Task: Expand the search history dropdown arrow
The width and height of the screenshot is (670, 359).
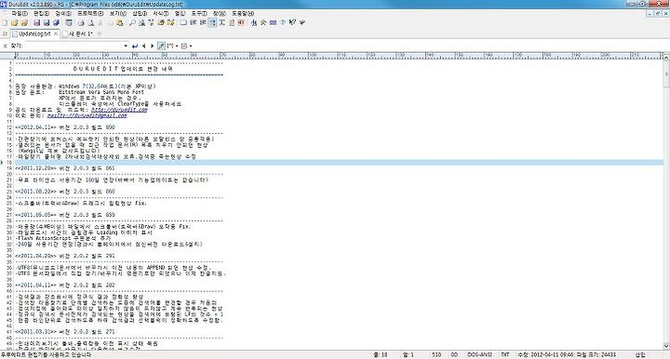Action: tap(126, 46)
